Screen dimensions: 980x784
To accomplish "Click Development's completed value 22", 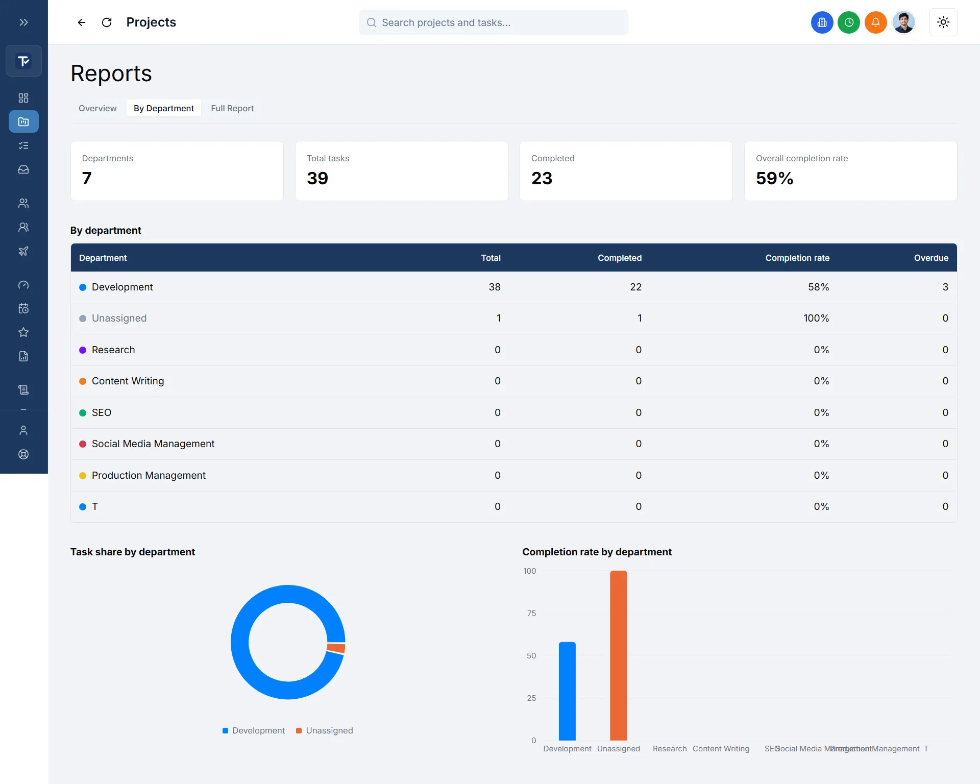I will click(x=635, y=287).
